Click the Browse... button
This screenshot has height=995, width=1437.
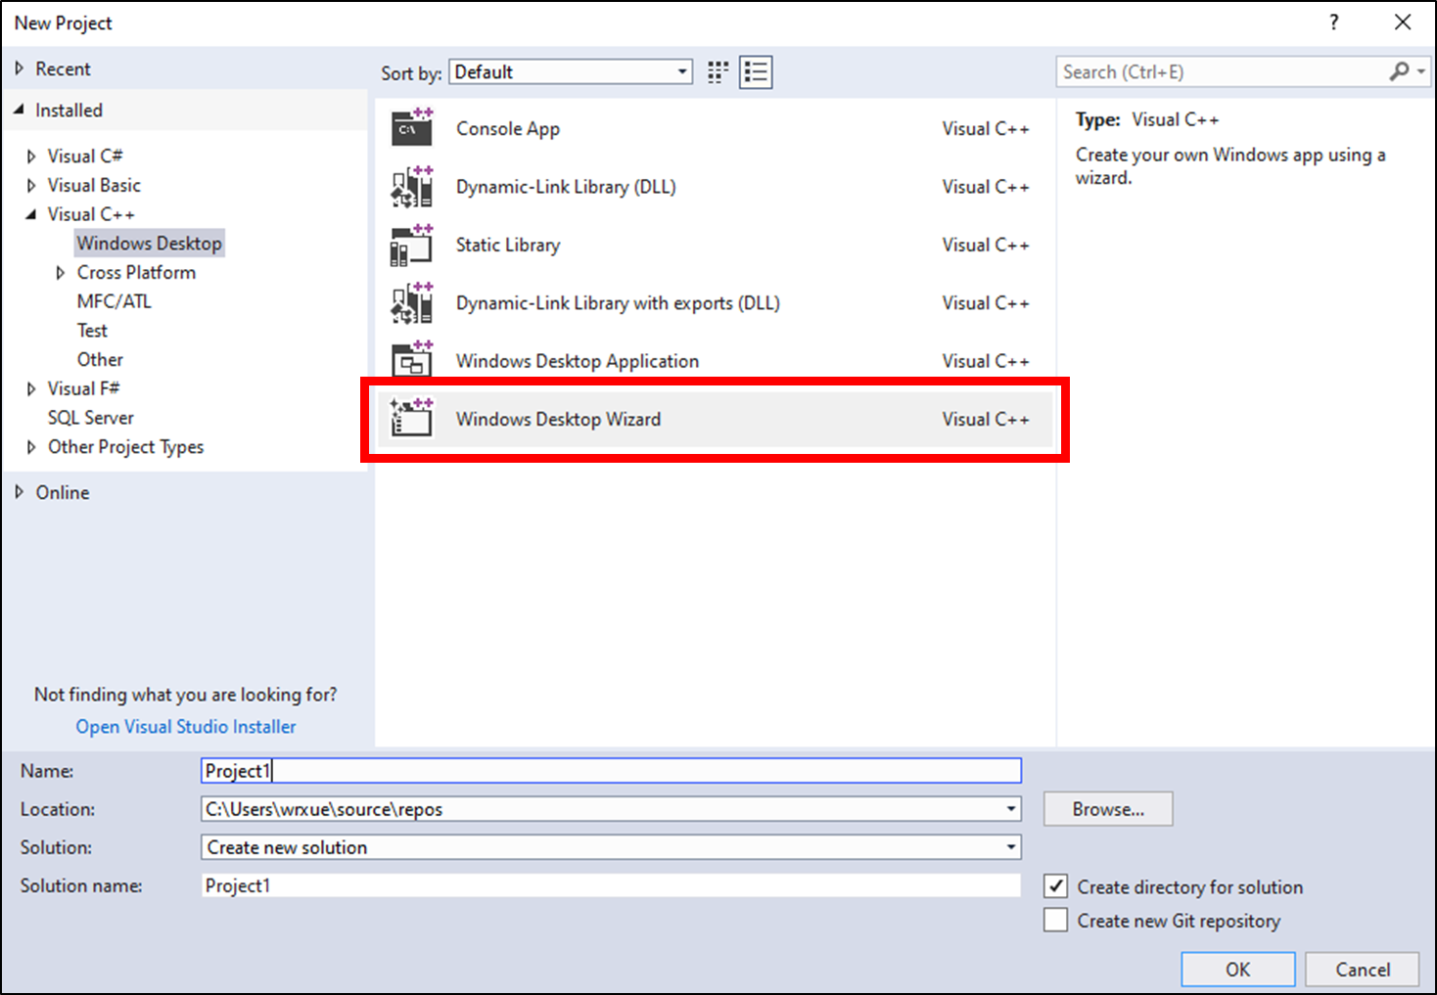point(1108,809)
